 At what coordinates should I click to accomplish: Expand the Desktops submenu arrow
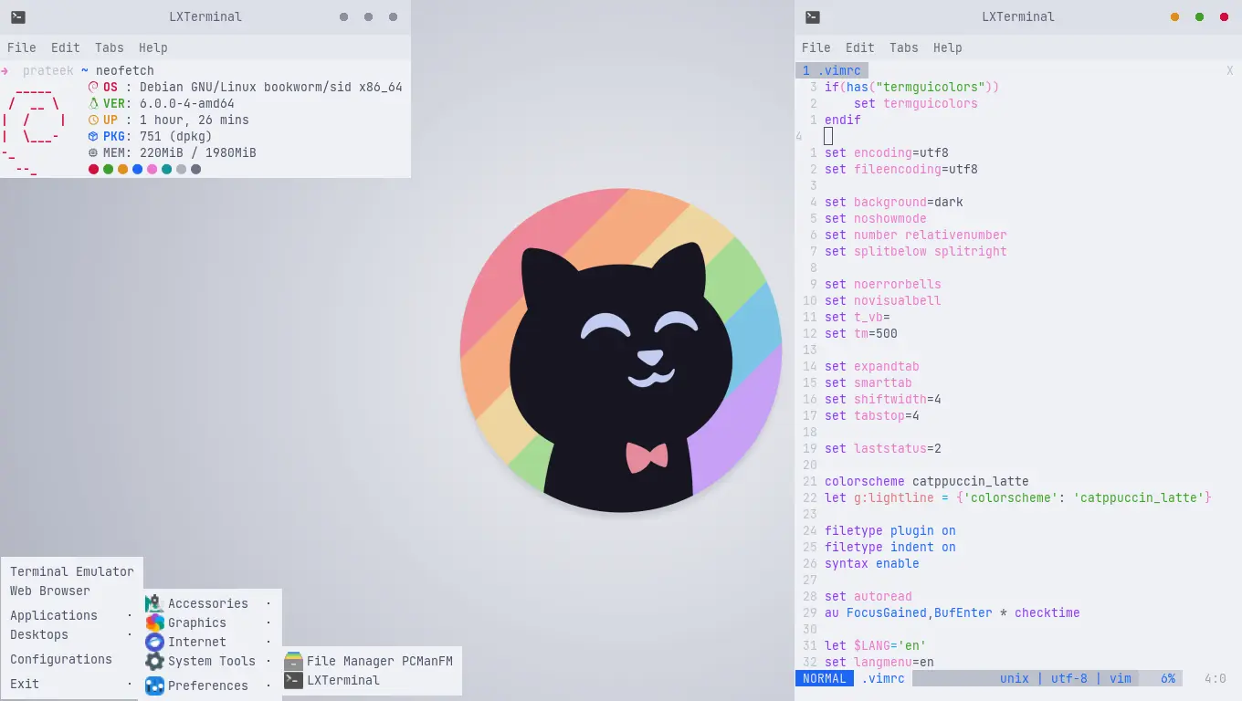(130, 634)
